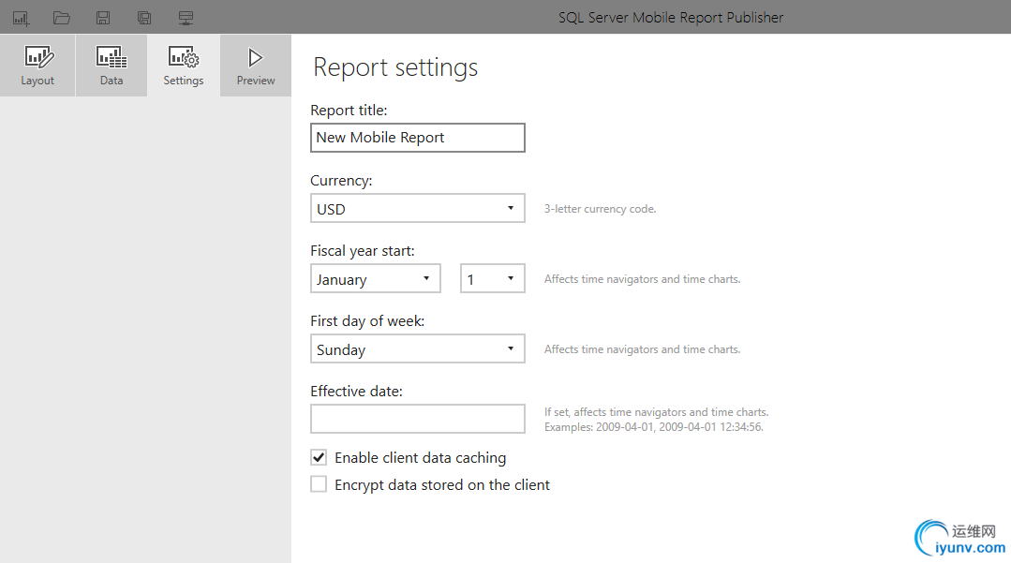Click the Effective date input field

tap(418, 419)
